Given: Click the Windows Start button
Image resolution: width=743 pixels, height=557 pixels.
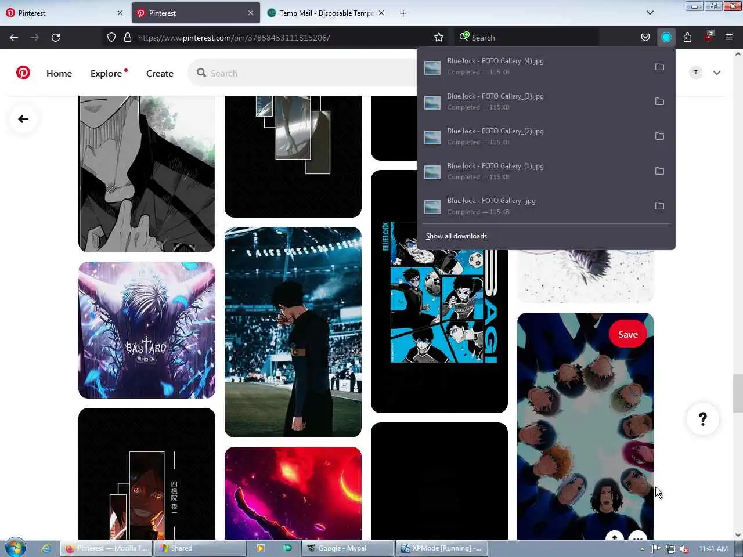Looking at the screenshot, I should (x=15, y=548).
